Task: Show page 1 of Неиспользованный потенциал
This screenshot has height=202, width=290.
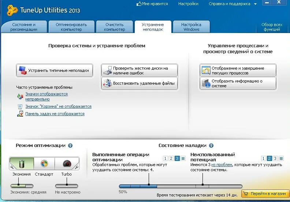Action: click(x=264, y=158)
